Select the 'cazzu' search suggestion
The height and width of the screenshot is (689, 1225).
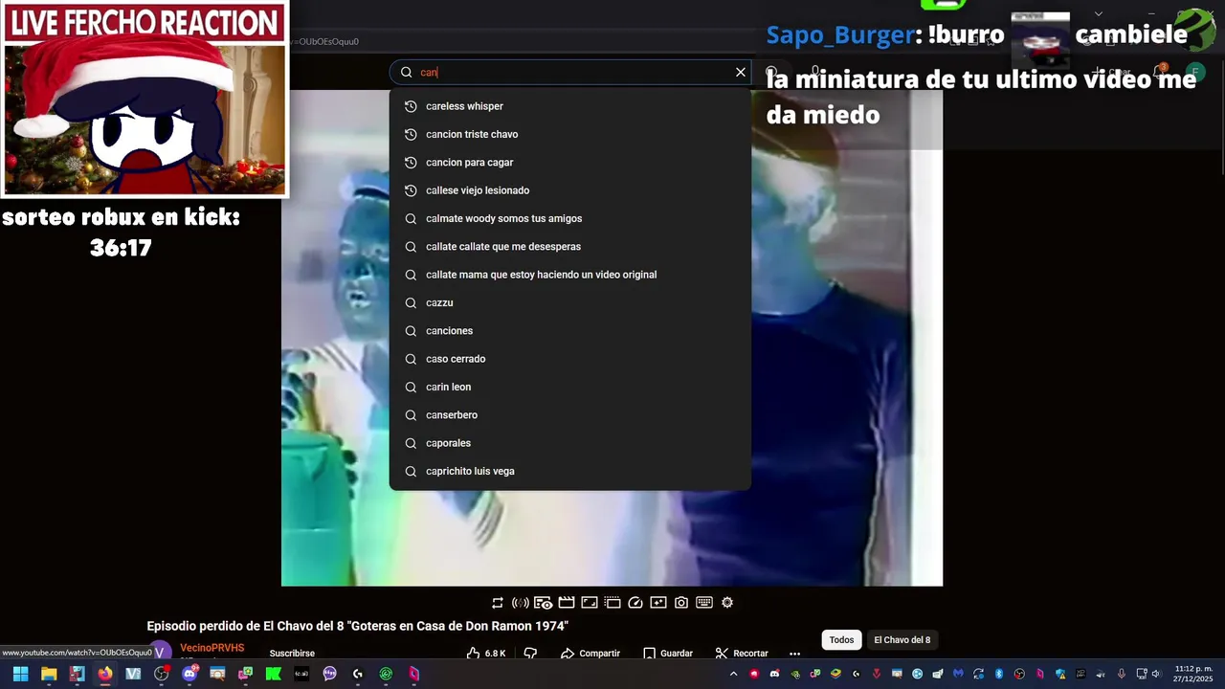(x=569, y=302)
